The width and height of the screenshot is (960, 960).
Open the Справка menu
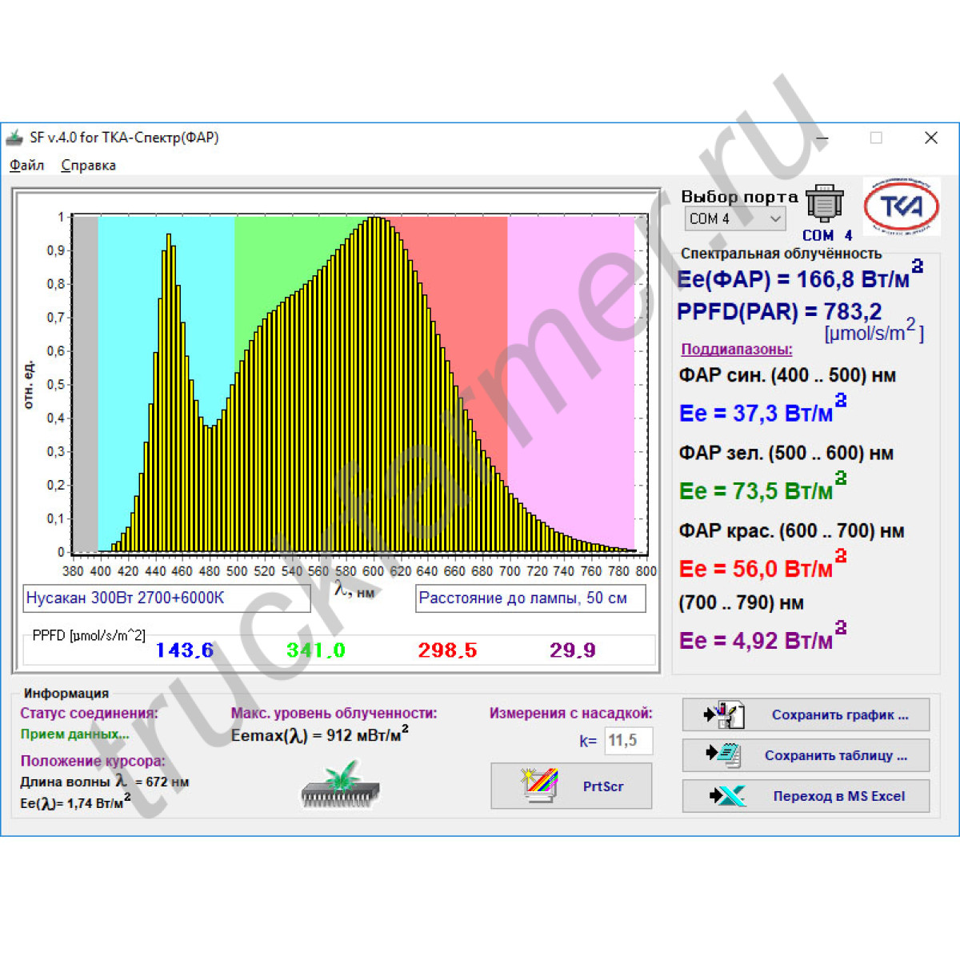88,166
